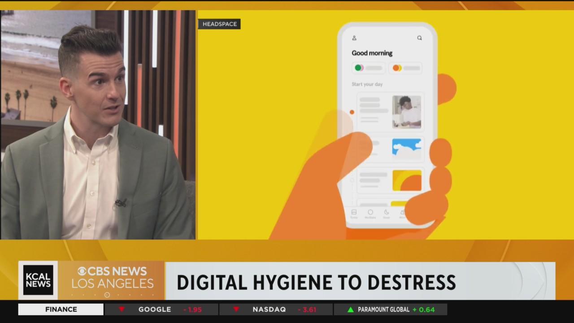574x323 pixels.
Task: Select the FINANCE ticker label
Action: pyautogui.click(x=61, y=310)
